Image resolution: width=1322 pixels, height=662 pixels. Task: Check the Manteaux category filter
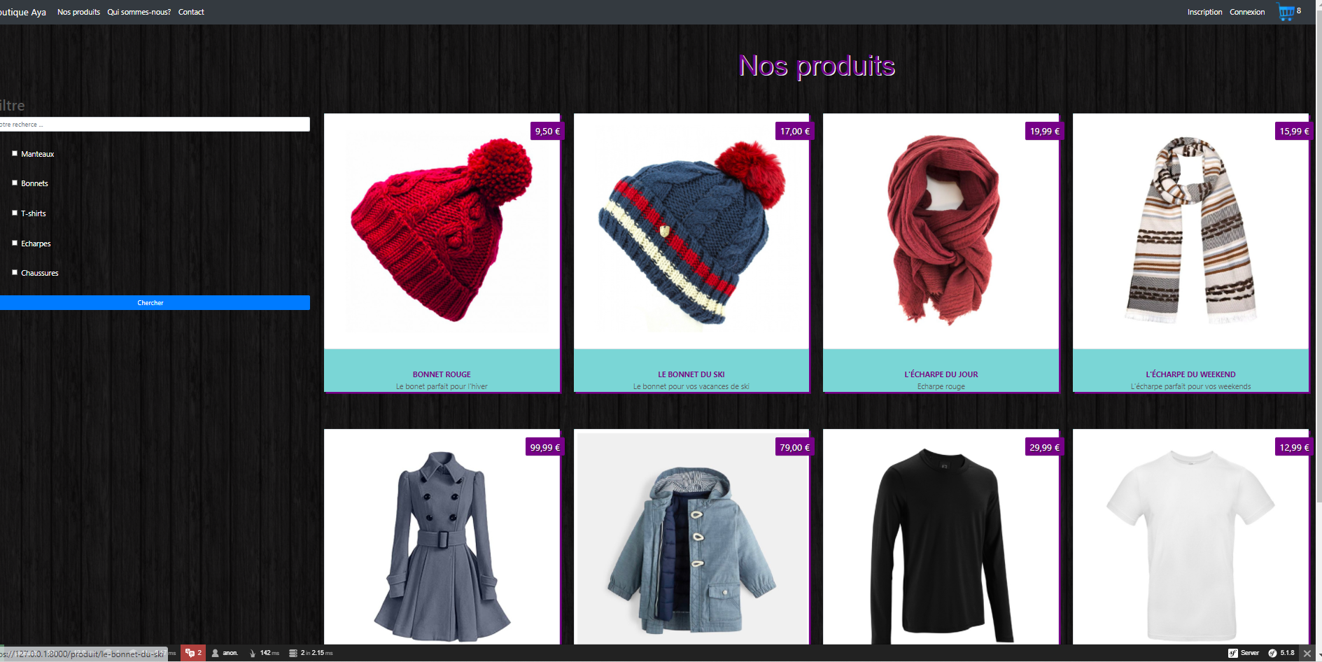[15, 153]
